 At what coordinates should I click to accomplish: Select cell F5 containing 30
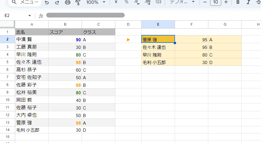click(191, 62)
